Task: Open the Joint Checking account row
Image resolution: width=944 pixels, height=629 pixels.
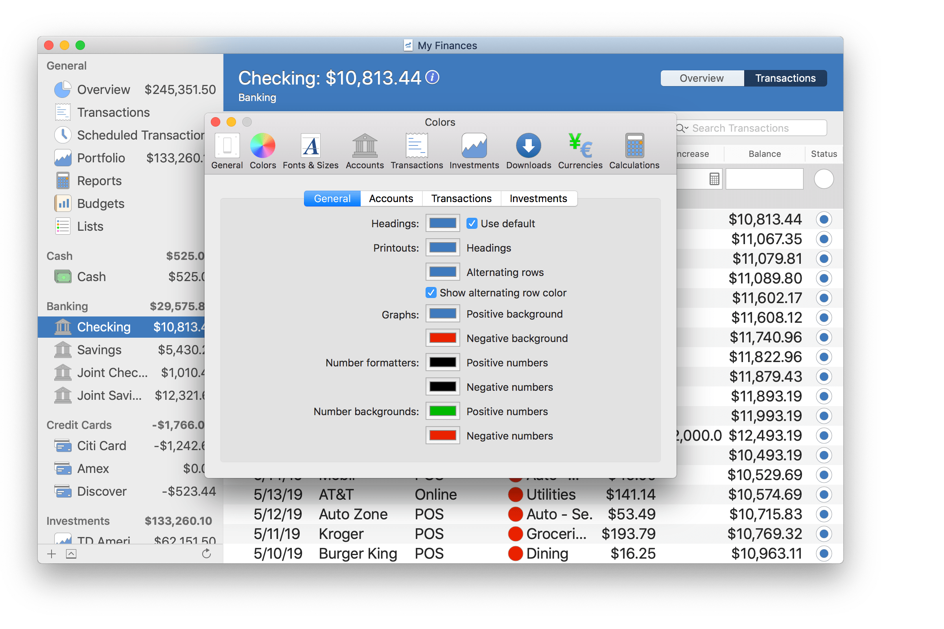Action: pos(121,373)
